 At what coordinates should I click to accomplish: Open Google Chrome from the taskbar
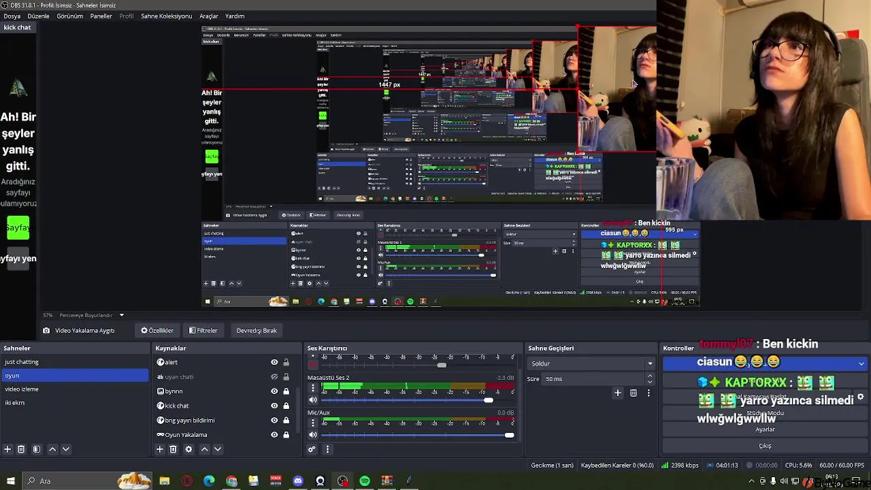[231, 481]
